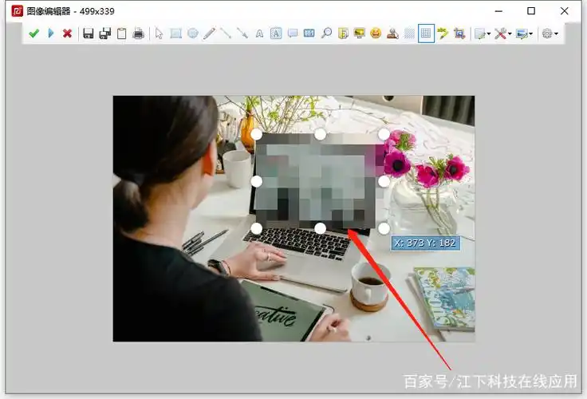
Task: Select the magnifying glass tool
Action: pos(326,34)
